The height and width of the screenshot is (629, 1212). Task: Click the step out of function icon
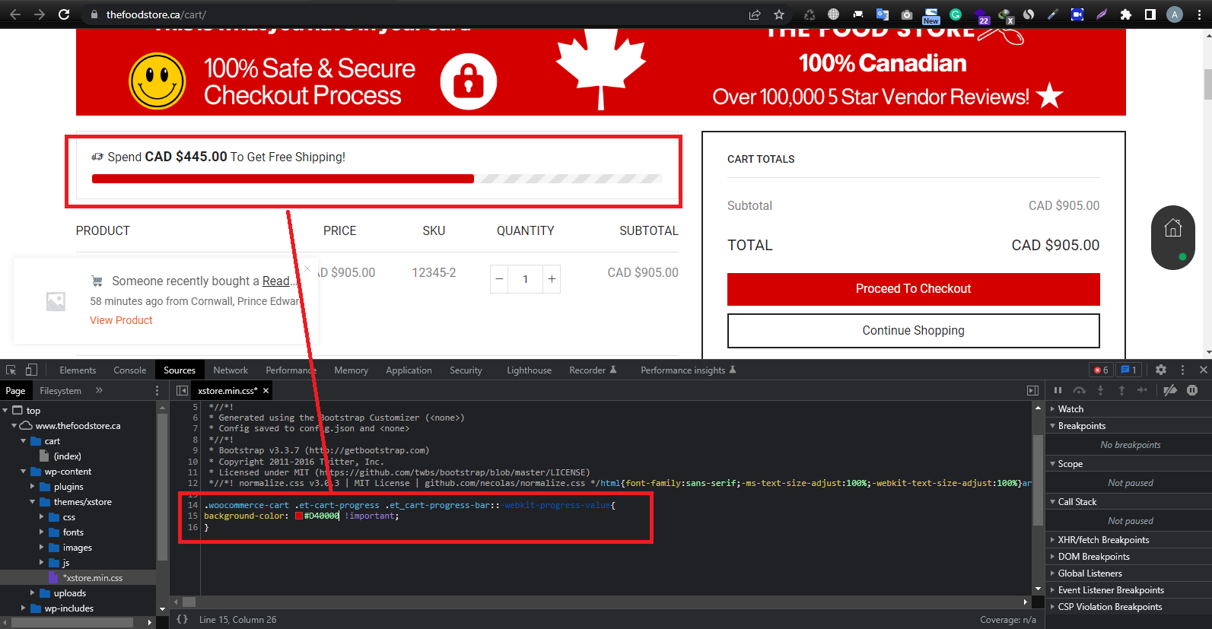[1121, 390]
